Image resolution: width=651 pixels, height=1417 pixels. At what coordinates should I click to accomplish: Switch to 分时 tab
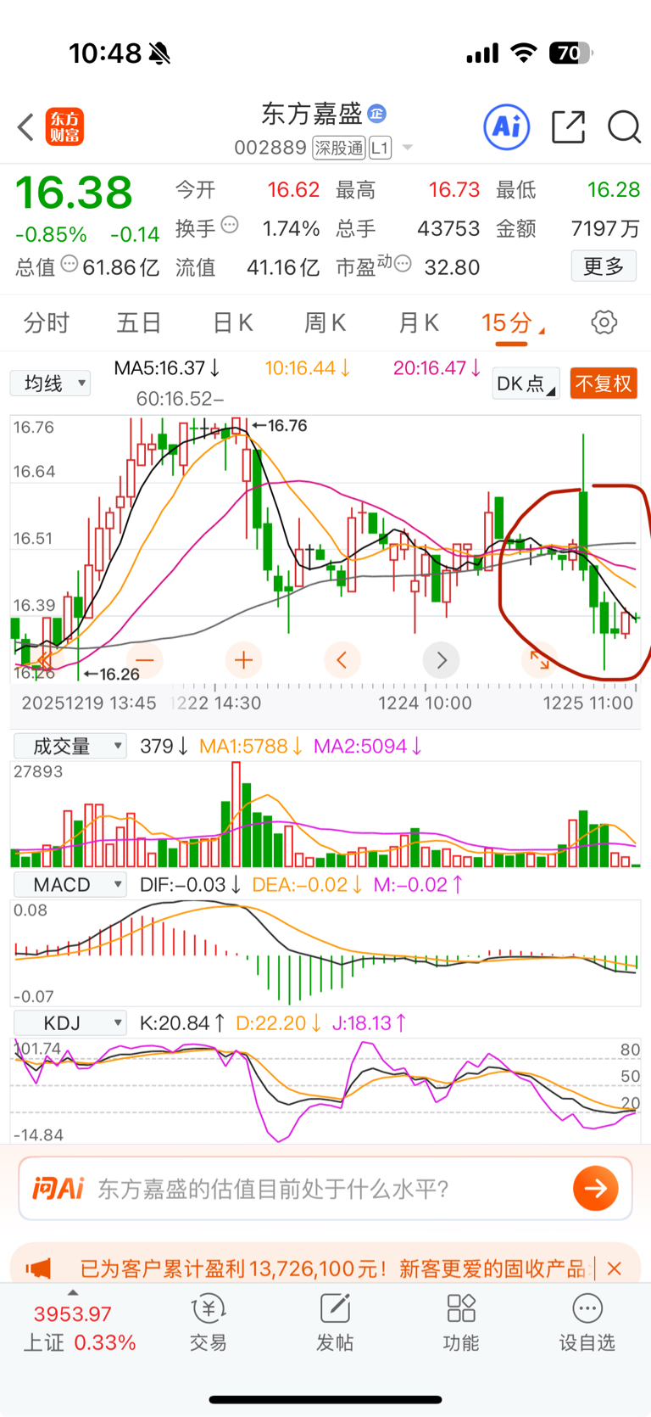[x=47, y=322]
